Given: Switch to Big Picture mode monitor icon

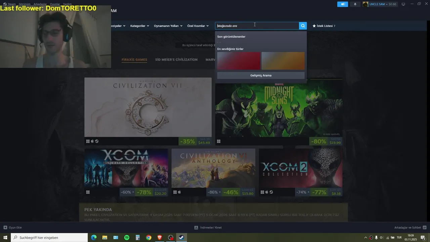Looking at the screenshot, I should [403, 4].
